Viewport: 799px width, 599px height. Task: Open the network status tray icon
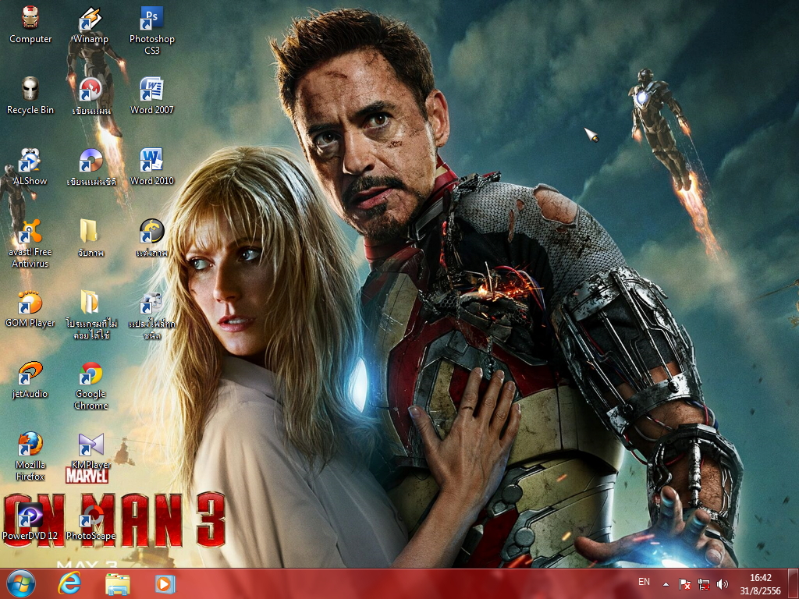point(704,584)
